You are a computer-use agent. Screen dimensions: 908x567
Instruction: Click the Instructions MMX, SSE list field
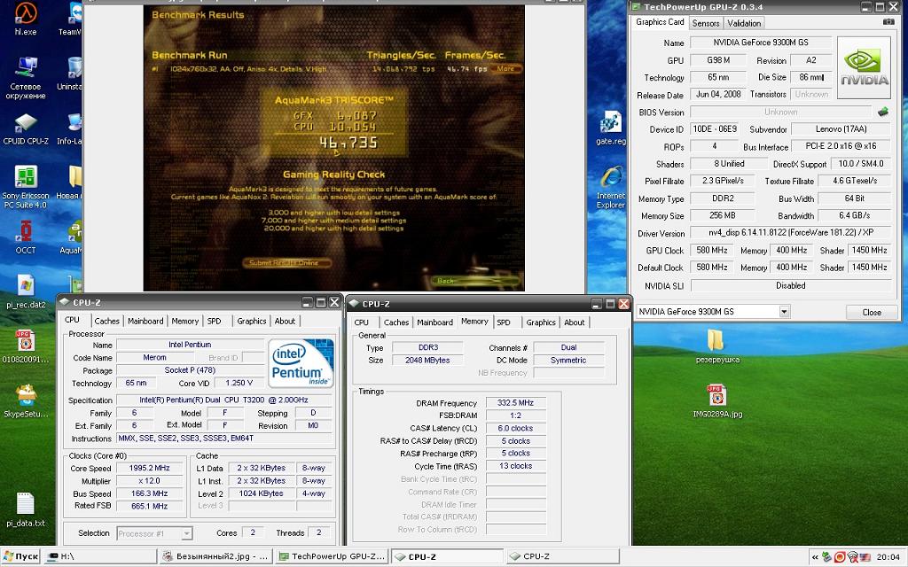click(224, 438)
